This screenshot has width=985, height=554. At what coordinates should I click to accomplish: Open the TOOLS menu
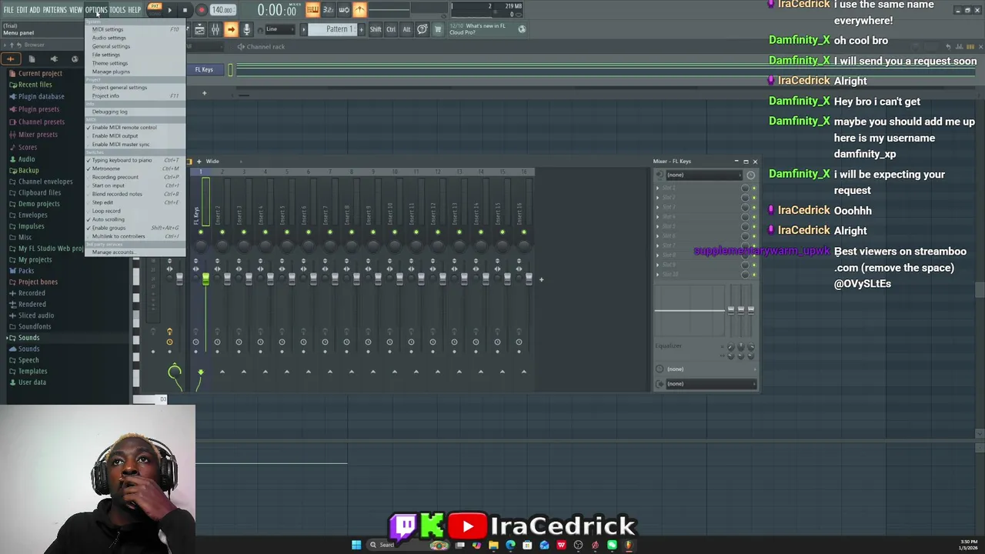117,10
